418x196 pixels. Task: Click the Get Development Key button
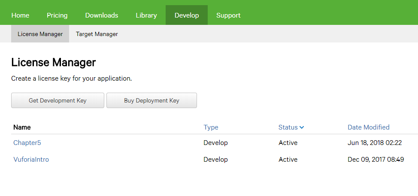click(x=58, y=100)
